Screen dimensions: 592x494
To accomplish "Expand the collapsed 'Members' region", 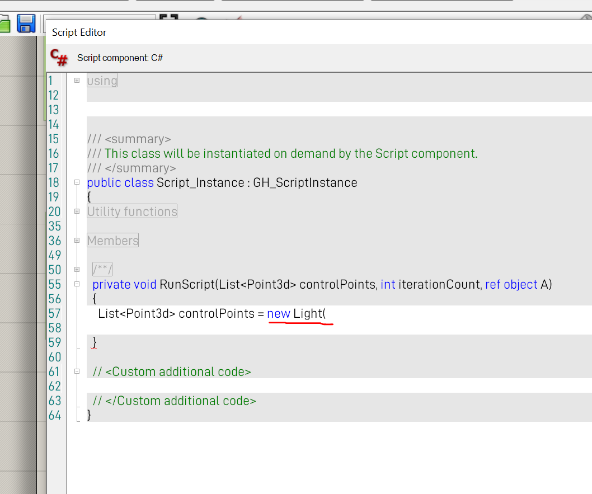I will click(x=77, y=241).
